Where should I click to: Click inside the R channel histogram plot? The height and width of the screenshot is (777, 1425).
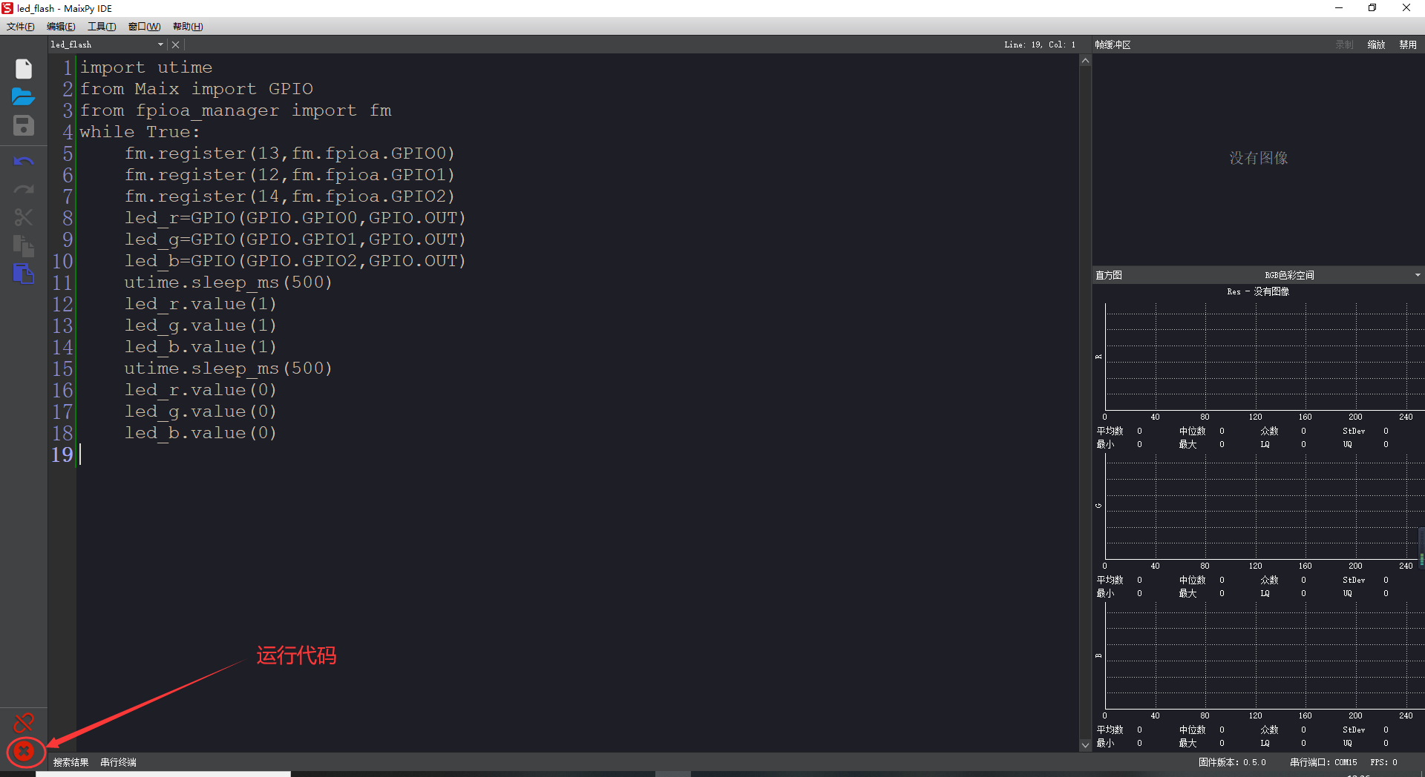(1263, 357)
